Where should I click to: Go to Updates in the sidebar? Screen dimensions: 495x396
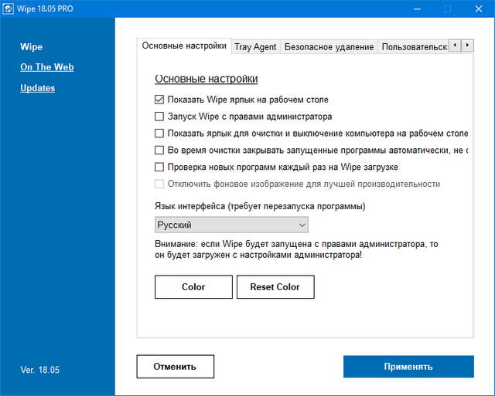tap(38, 88)
